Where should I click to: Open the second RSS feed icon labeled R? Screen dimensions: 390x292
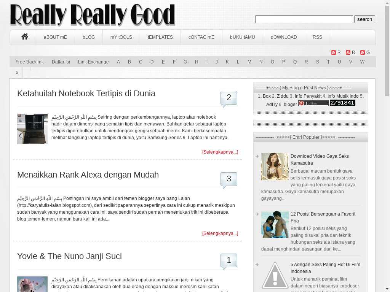click(x=348, y=52)
